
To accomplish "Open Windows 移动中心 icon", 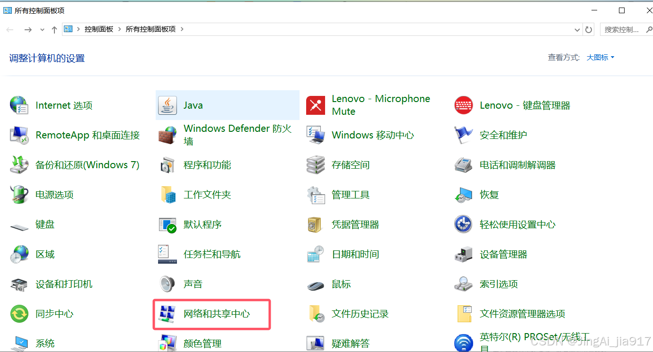I will (x=316, y=135).
